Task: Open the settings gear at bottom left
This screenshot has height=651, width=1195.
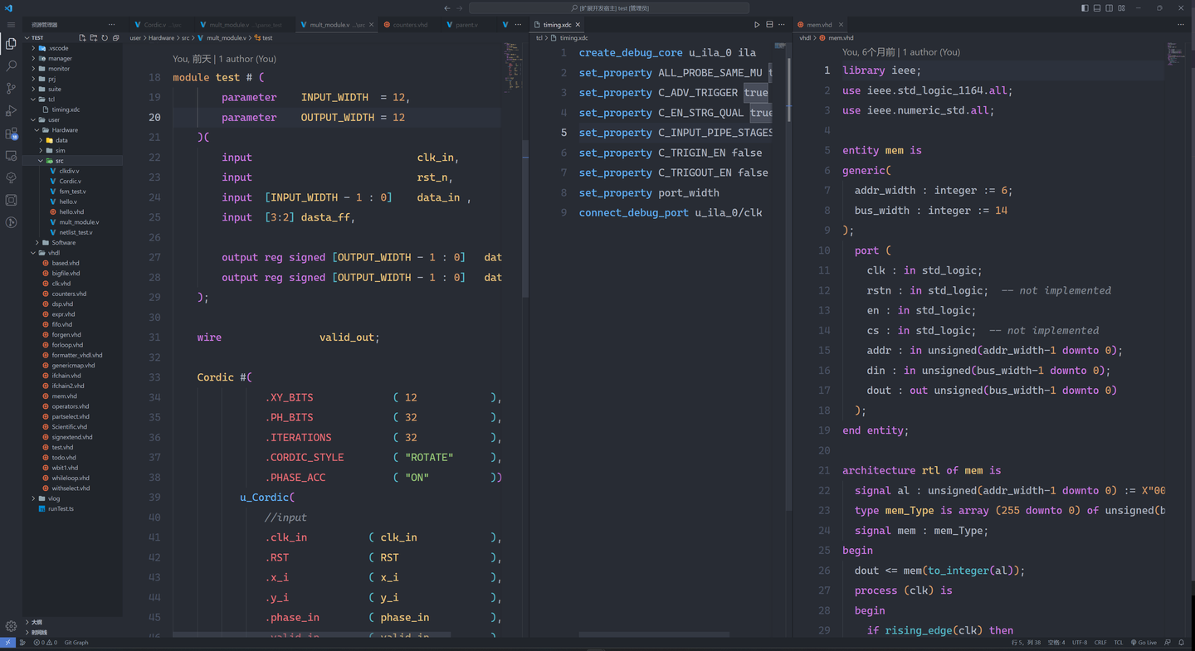Action: coord(11,626)
